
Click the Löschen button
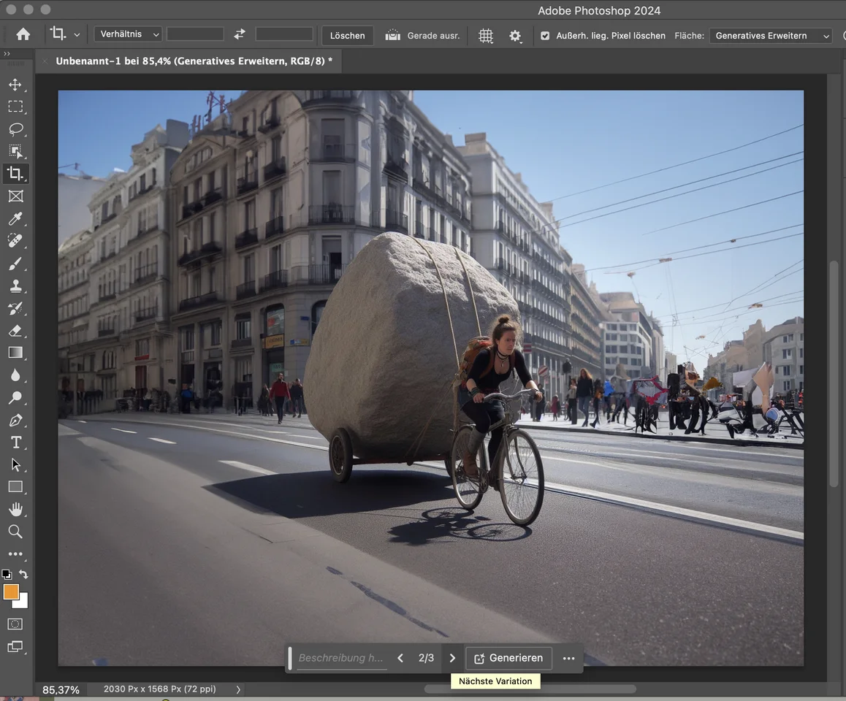click(x=348, y=36)
